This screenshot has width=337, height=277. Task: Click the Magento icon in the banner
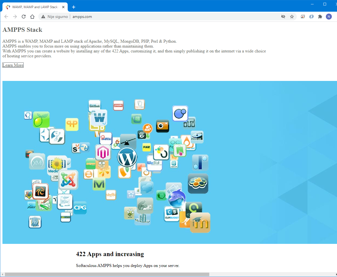tap(103, 152)
